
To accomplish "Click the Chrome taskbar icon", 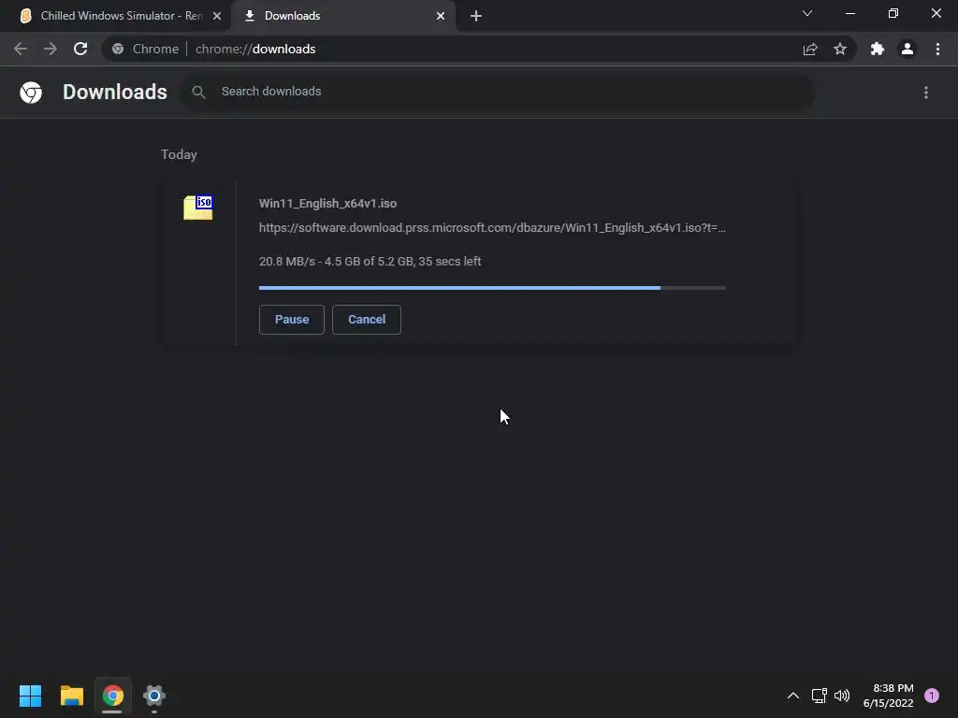I will [113, 696].
